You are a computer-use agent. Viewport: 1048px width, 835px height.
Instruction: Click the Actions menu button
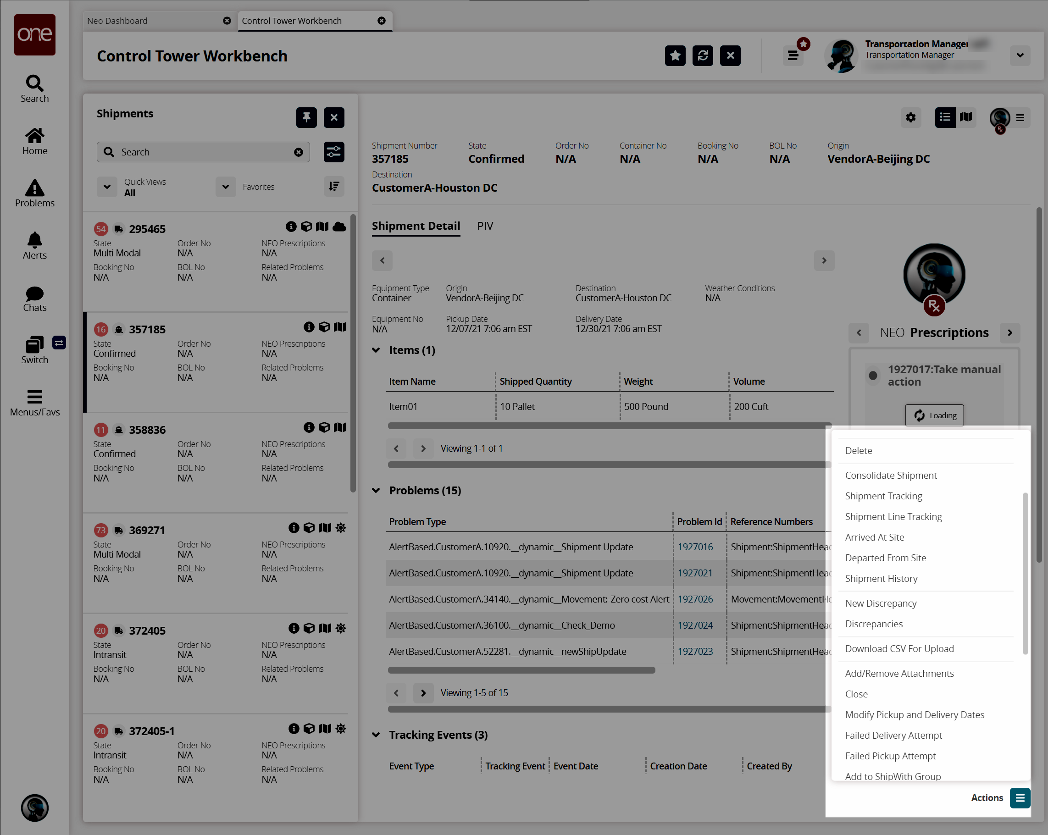[1020, 797]
